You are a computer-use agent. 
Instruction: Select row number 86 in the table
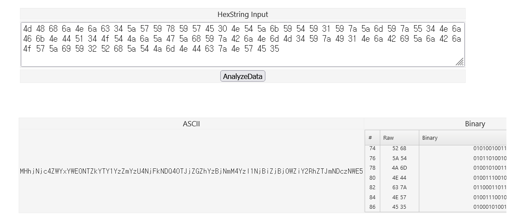point(372,207)
